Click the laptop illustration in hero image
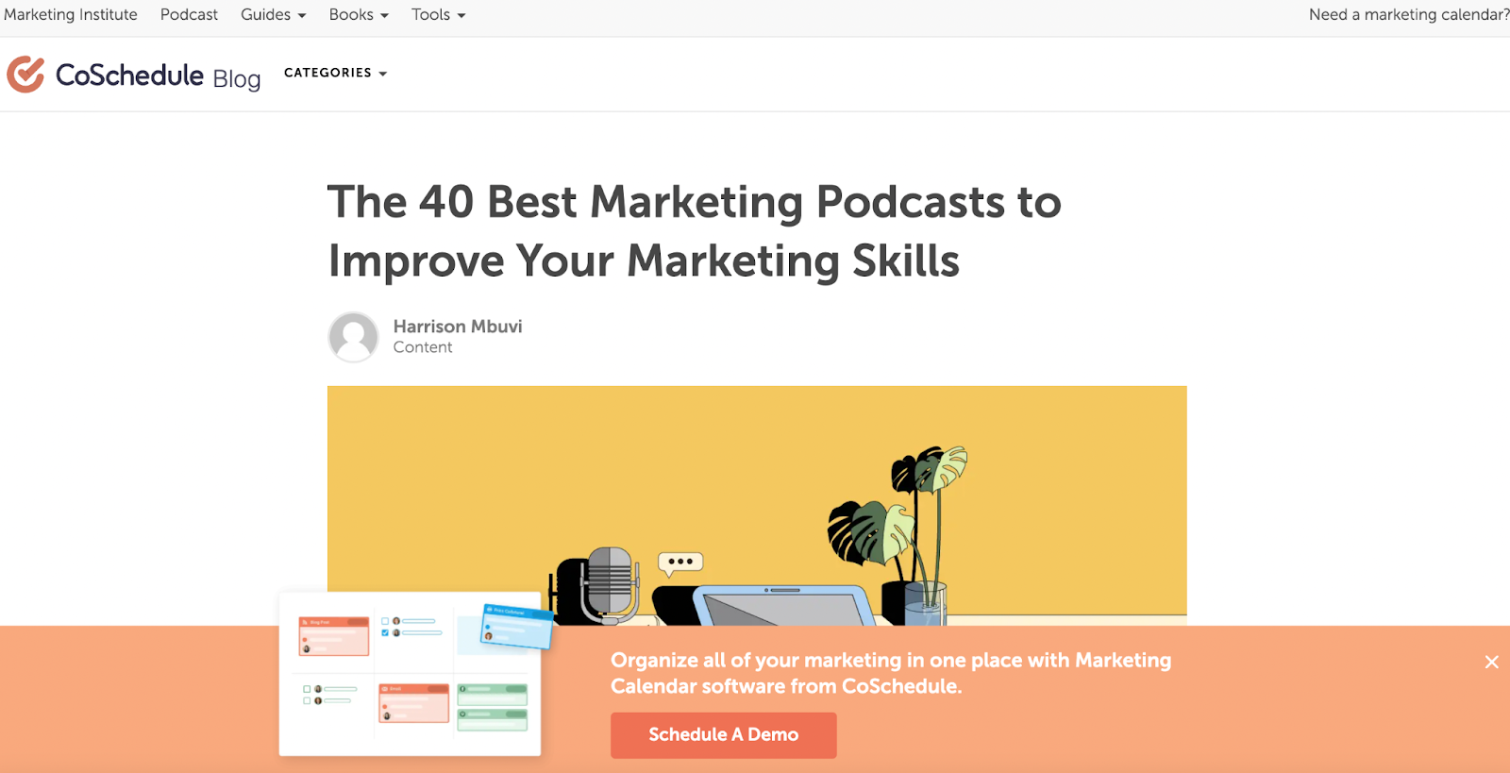 tap(783, 606)
